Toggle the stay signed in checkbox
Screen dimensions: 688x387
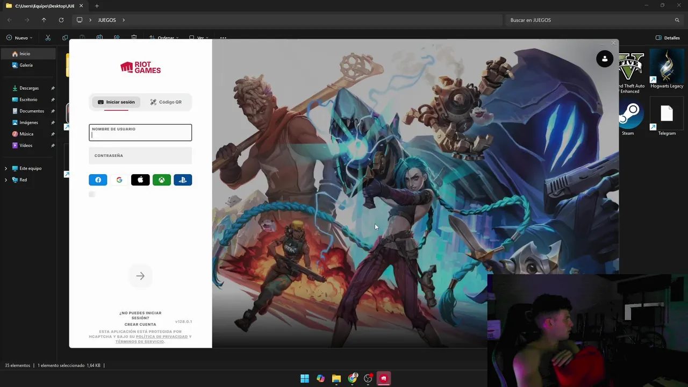tap(92, 194)
